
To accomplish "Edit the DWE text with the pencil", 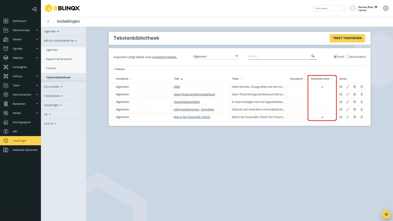I will (x=347, y=87).
